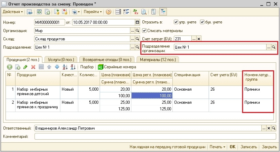Delete the row with red cross icon
Screen dimensions: 280x152
pos(33,67)
